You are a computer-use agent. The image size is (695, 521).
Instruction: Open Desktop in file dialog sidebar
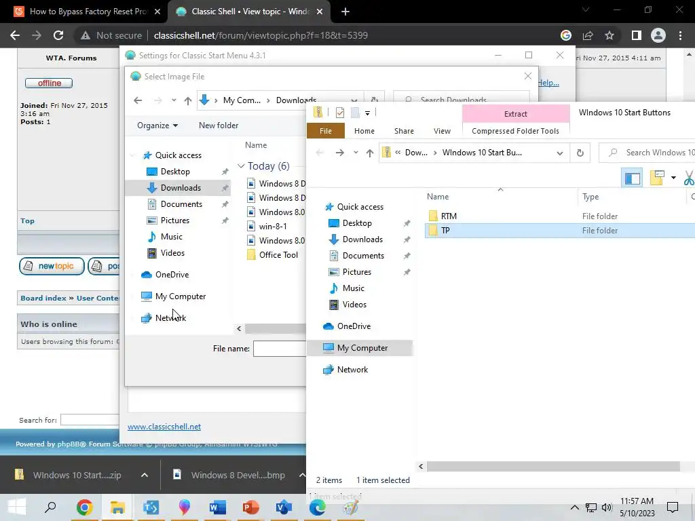[175, 172]
